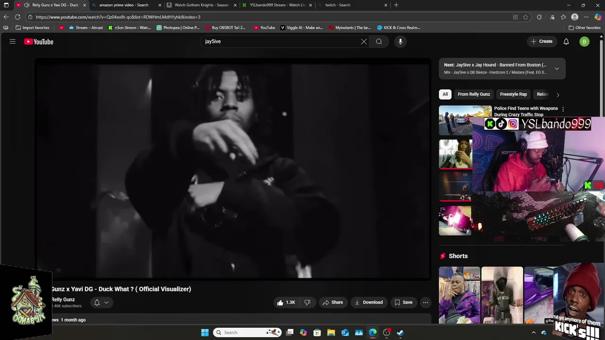This screenshot has width=605, height=340.
Task: Open File Explorer from taskbar
Action: coord(331,332)
